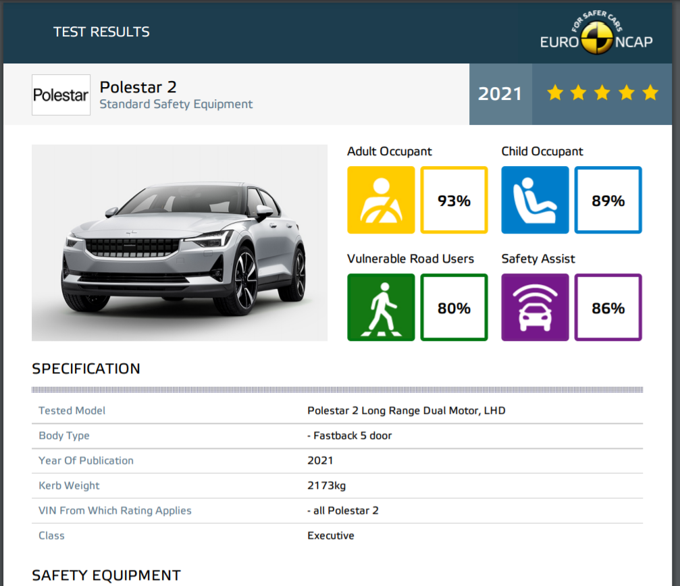Viewport: 680px width, 586px height.
Task: Click the 89% Child Occupant score box
Action: [608, 200]
